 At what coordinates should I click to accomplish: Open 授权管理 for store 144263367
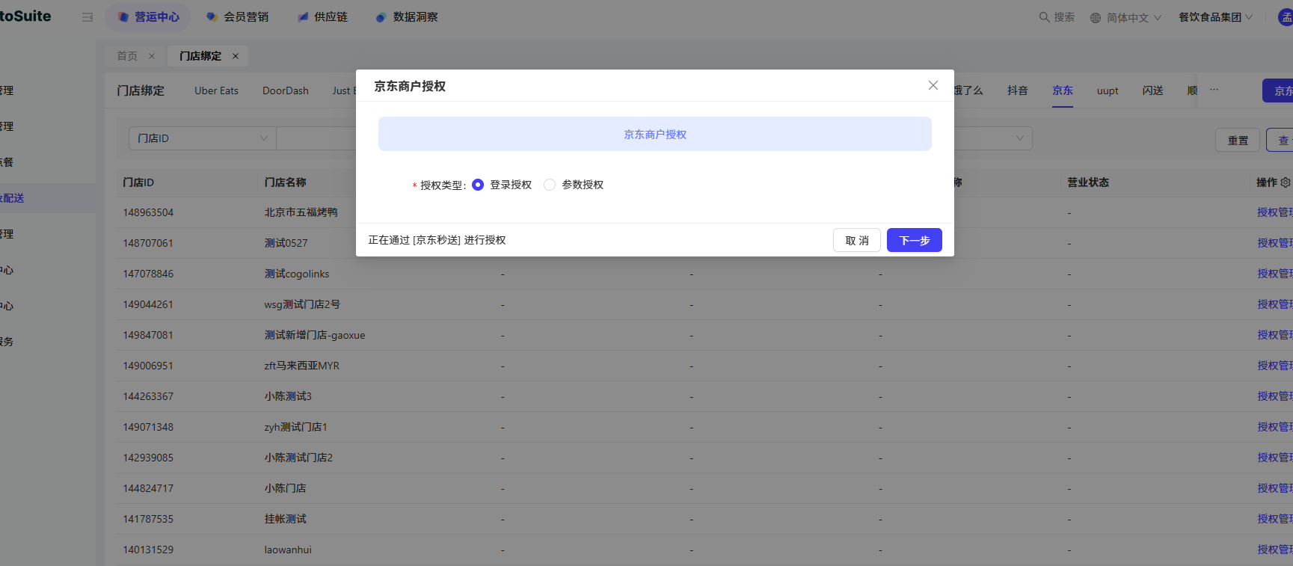(1274, 396)
